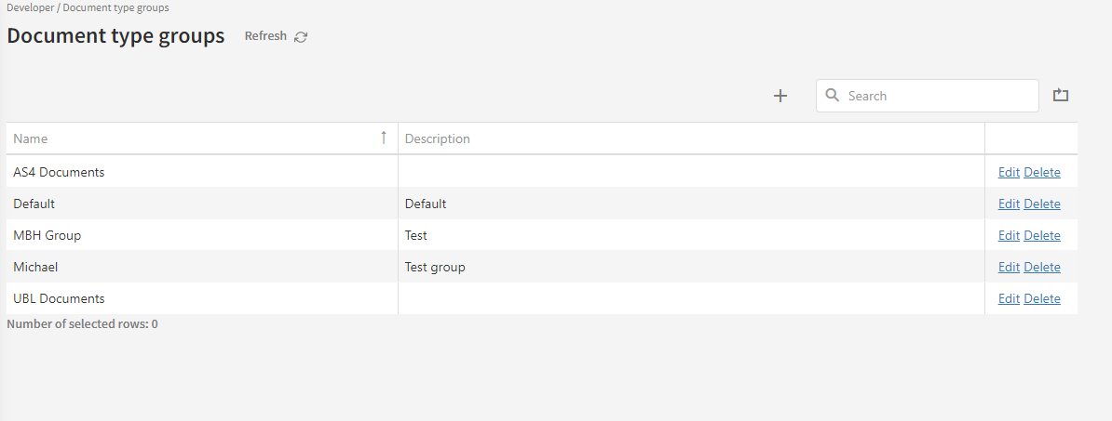Open the Developer breadcrumb link

click(30, 7)
